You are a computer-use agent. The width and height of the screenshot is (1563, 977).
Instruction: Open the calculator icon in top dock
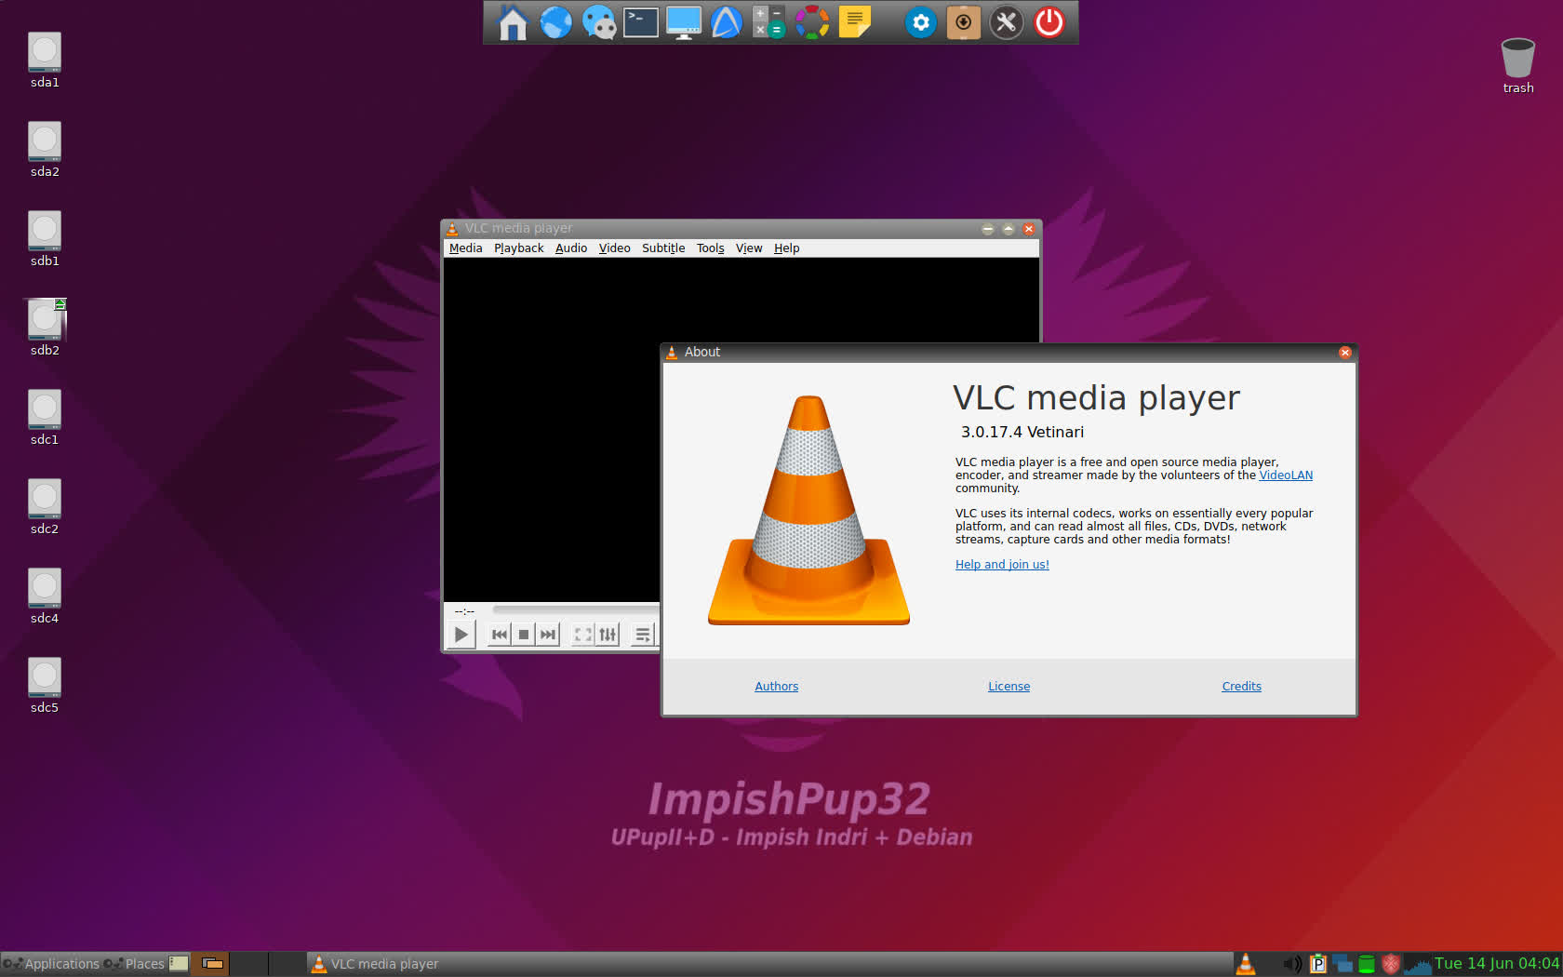(x=768, y=22)
